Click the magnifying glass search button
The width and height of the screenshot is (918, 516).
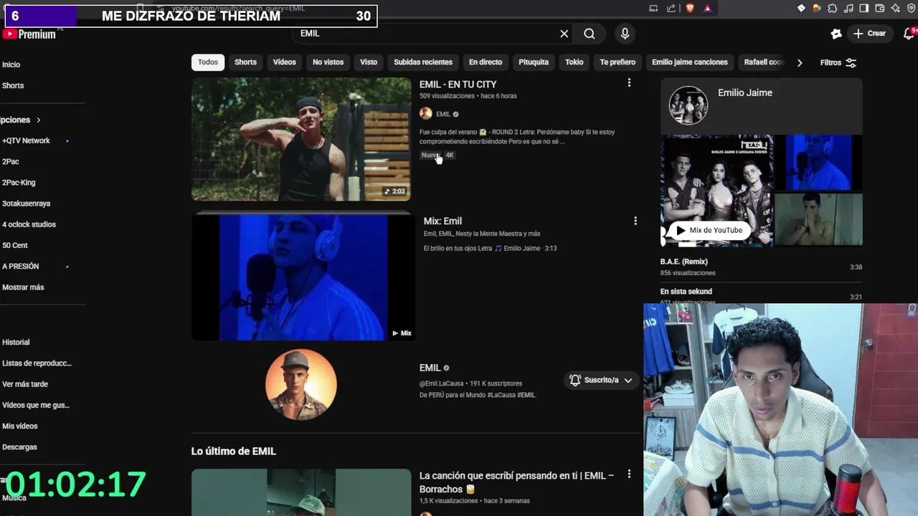coord(590,34)
